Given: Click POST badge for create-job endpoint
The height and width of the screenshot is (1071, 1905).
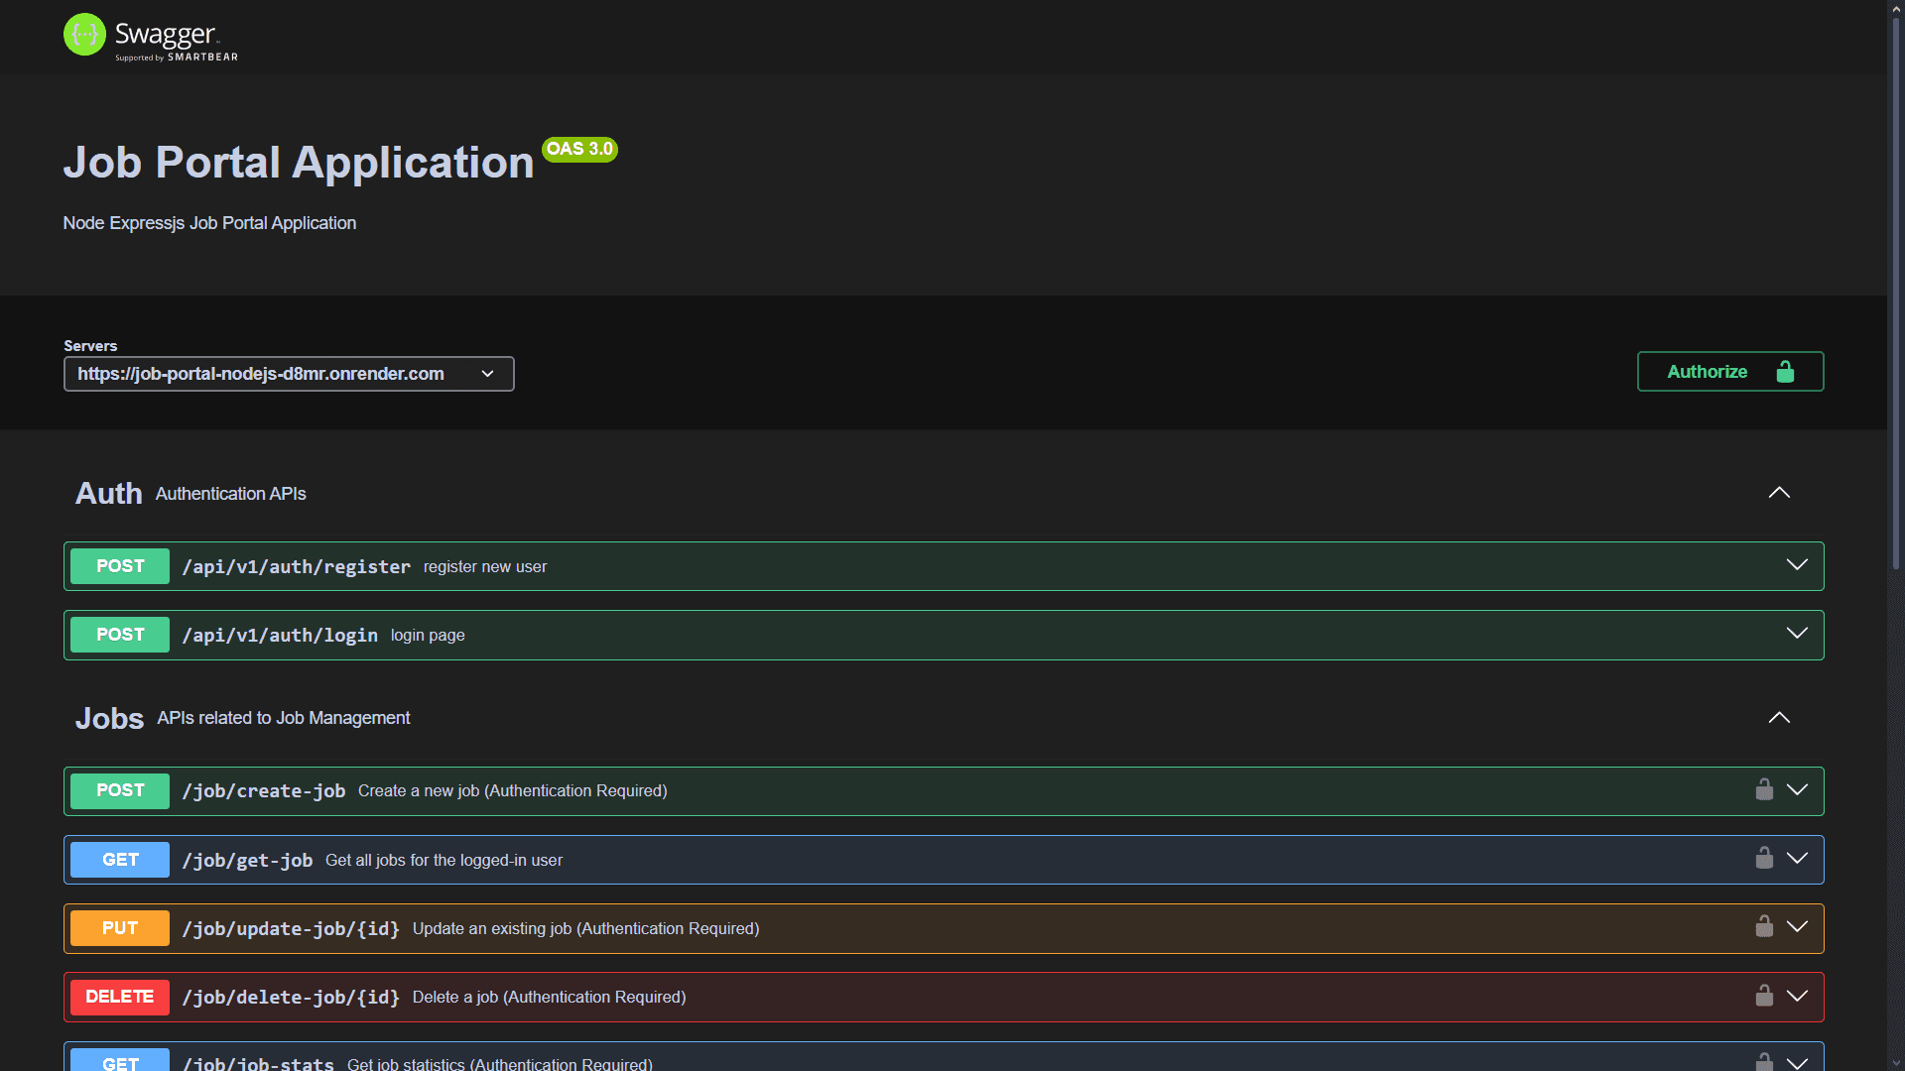Looking at the screenshot, I should coord(120,790).
